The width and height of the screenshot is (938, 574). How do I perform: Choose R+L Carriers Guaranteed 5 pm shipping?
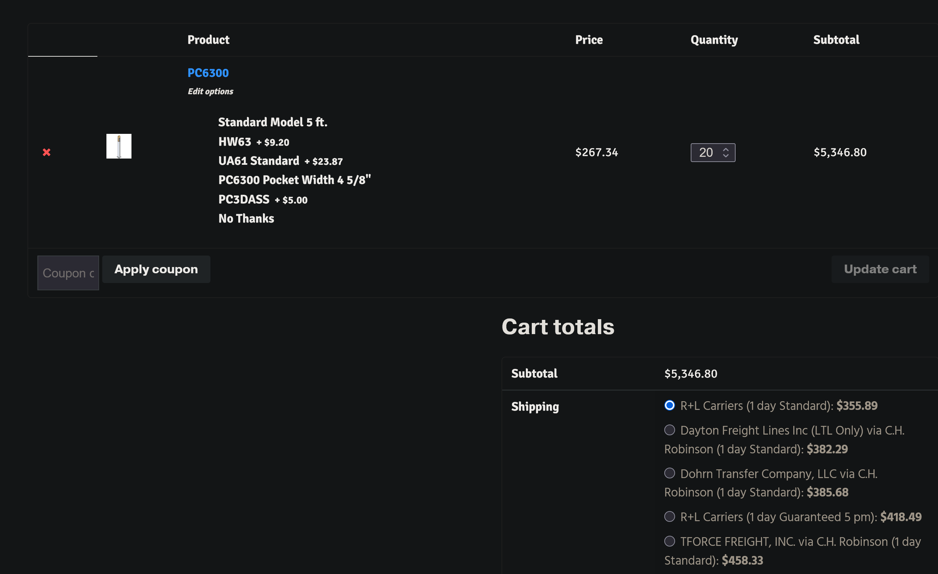click(669, 517)
